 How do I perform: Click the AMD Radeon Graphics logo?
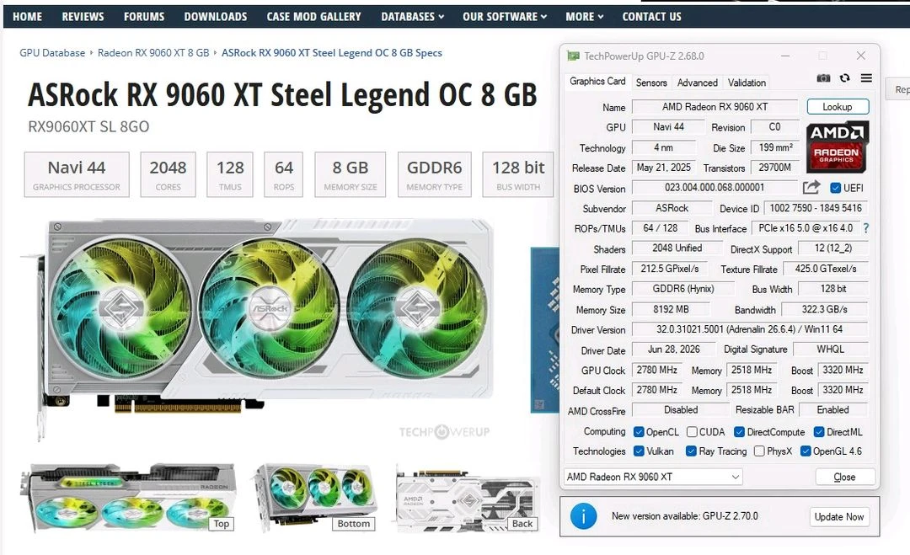[x=837, y=147]
